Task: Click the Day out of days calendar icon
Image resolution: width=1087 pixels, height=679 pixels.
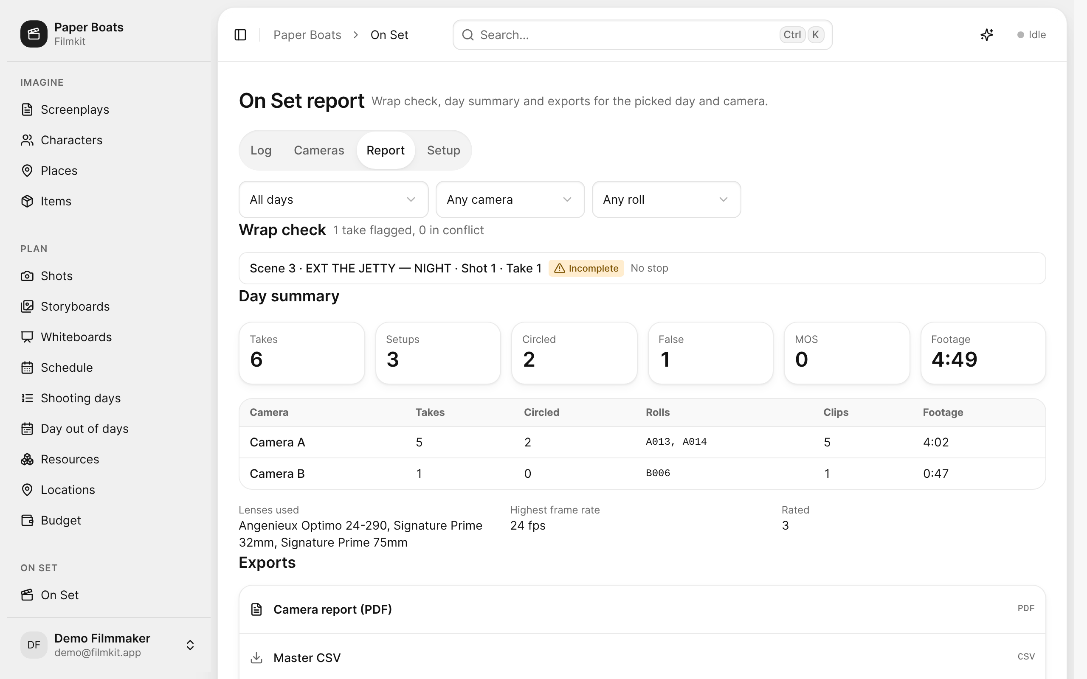Action: point(27,429)
